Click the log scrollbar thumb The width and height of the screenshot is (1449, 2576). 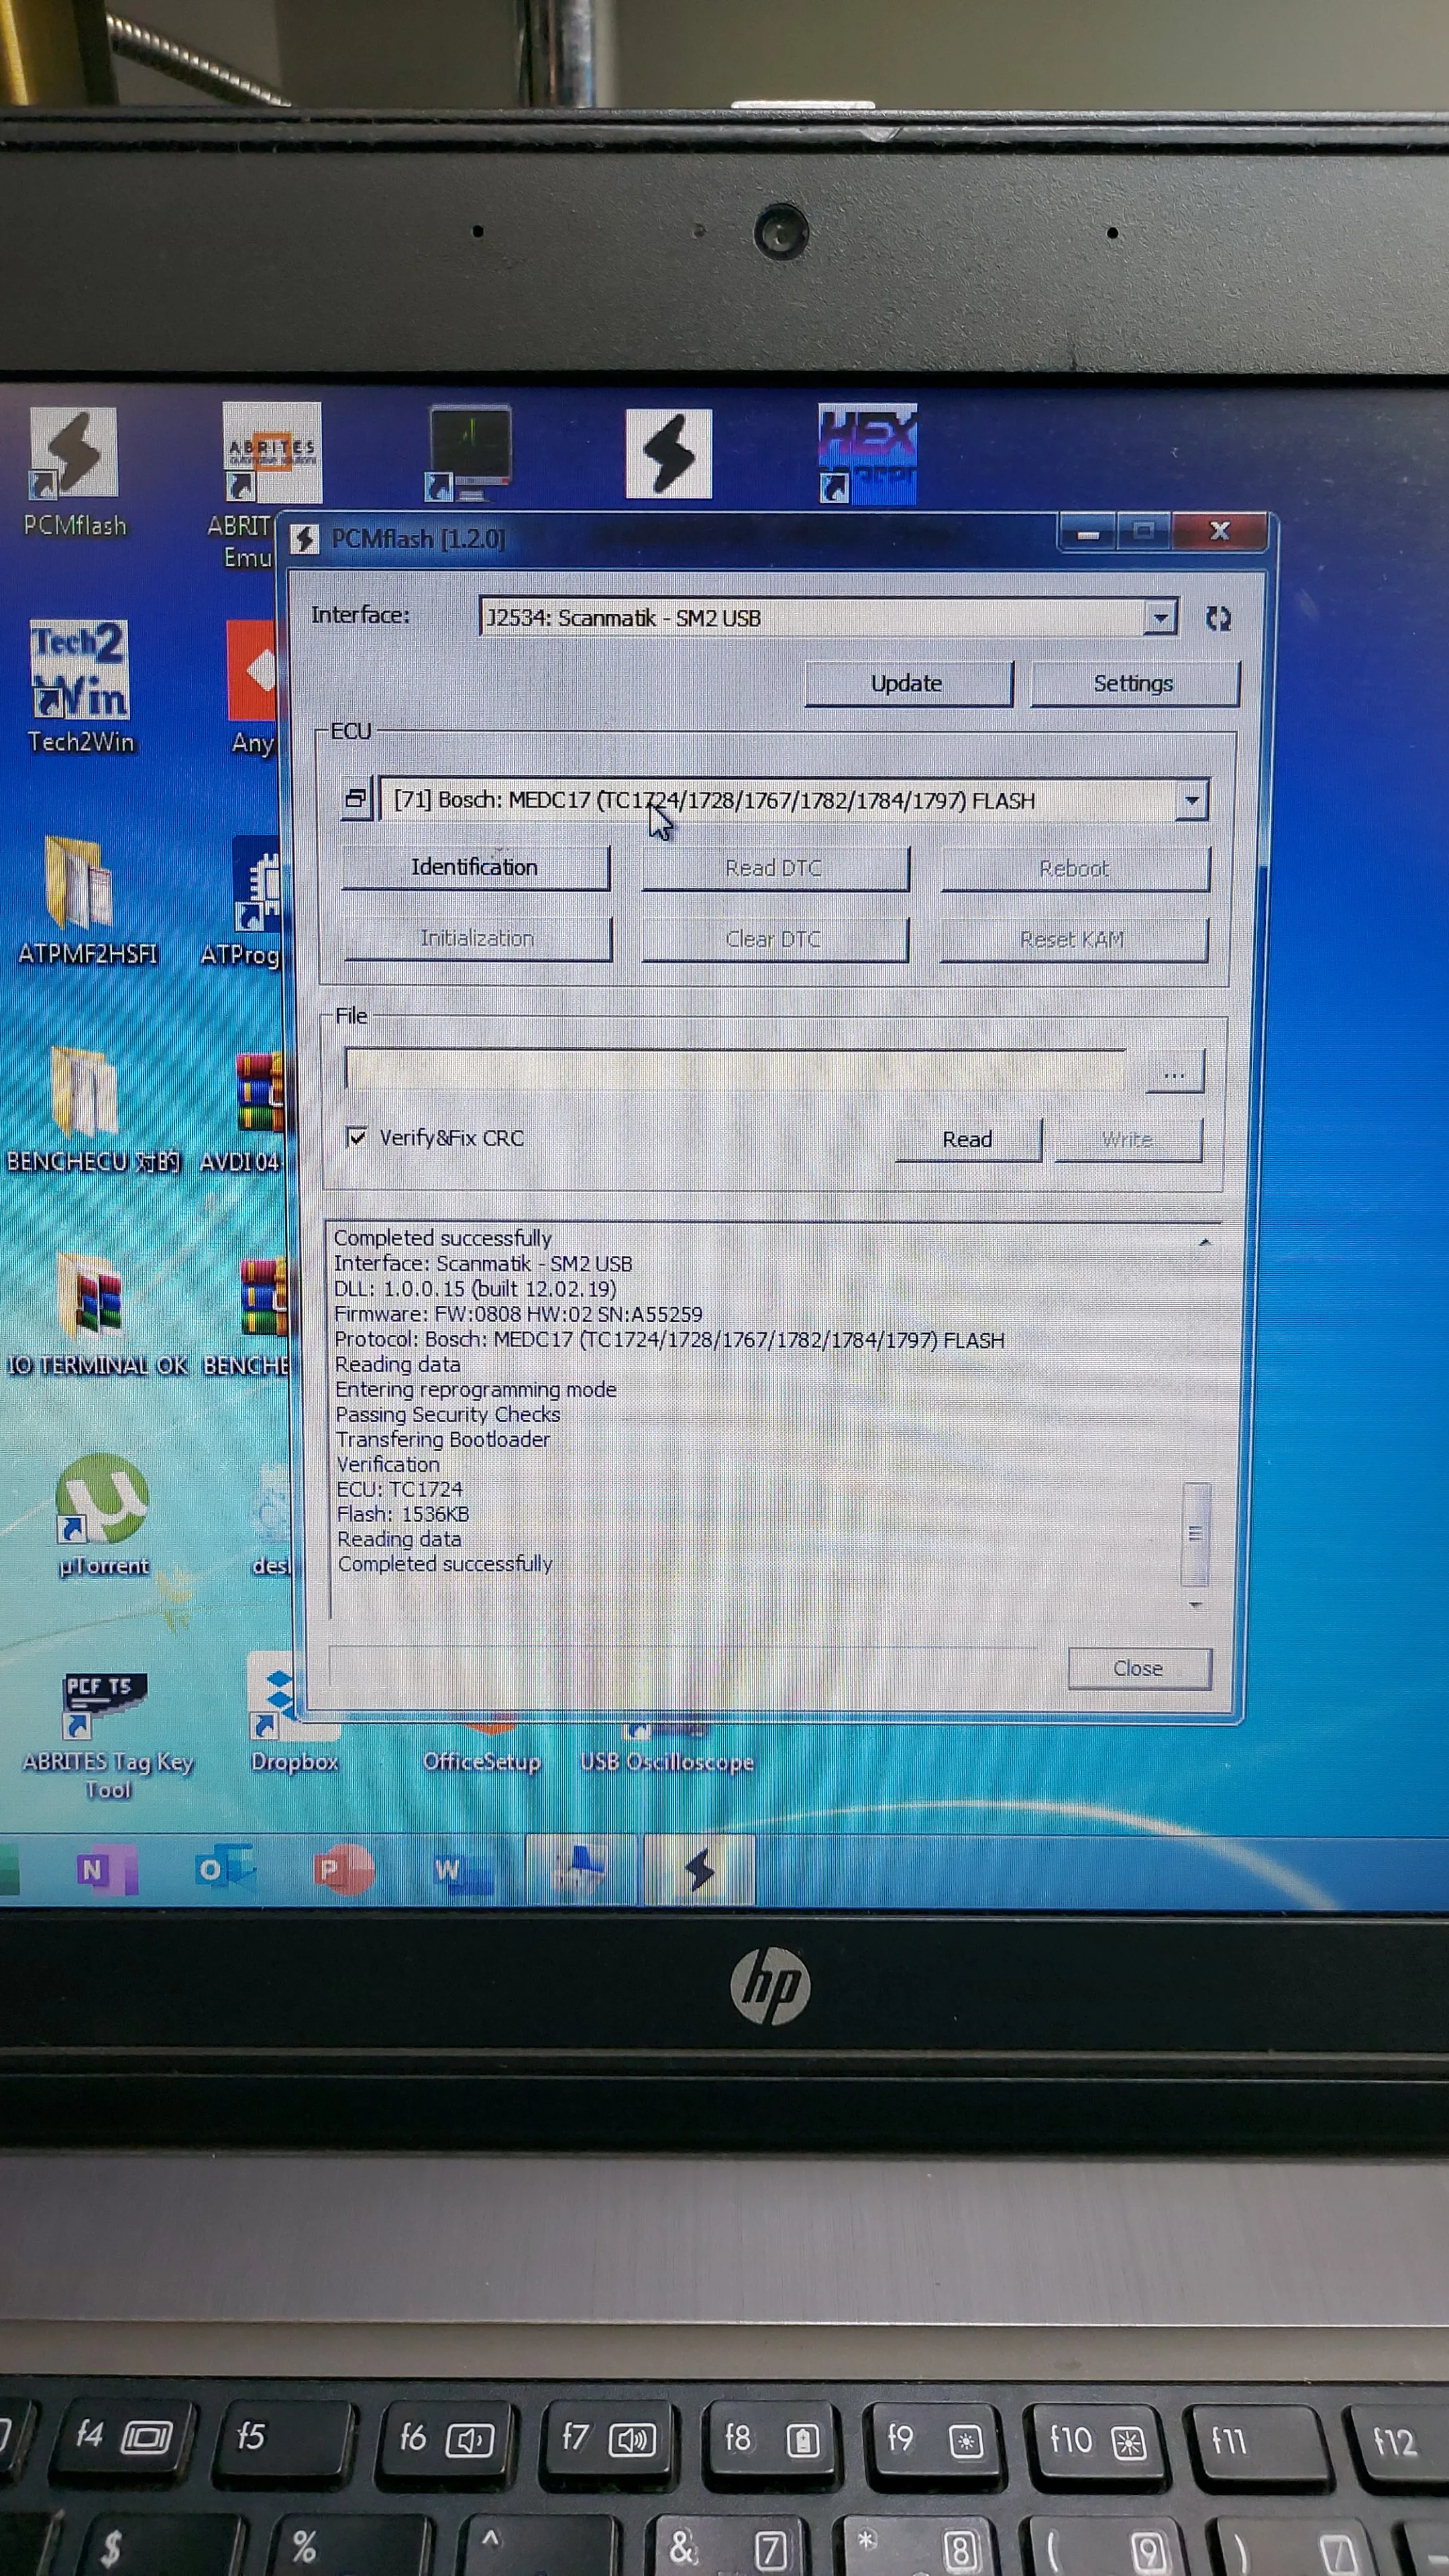[x=1195, y=1534]
